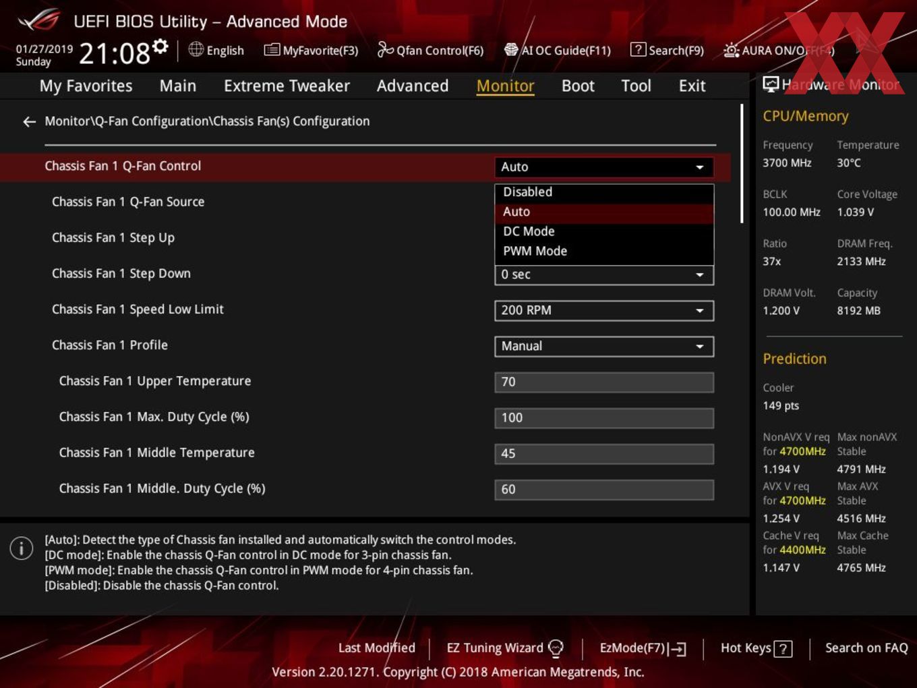Open the Step Down 0 sec dropdown
The height and width of the screenshot is (688, 917).
click(604, 275)
